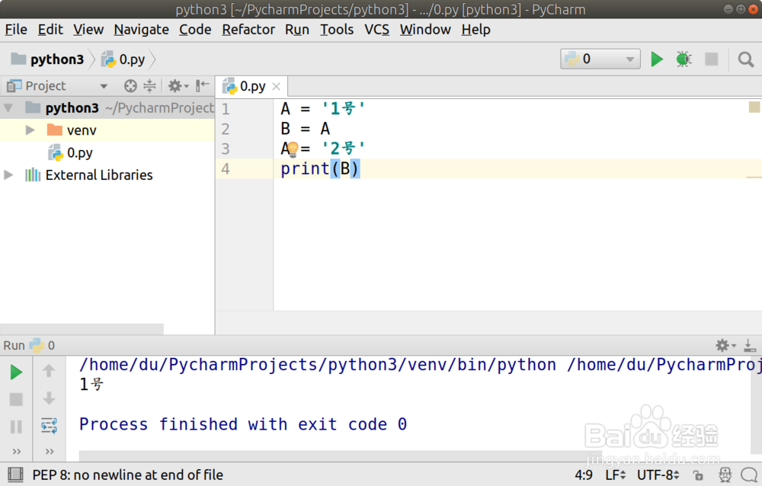Open Search Everywhere magnifier icon
The height and width of the screenshot is (486, 762).
point(746,59)
